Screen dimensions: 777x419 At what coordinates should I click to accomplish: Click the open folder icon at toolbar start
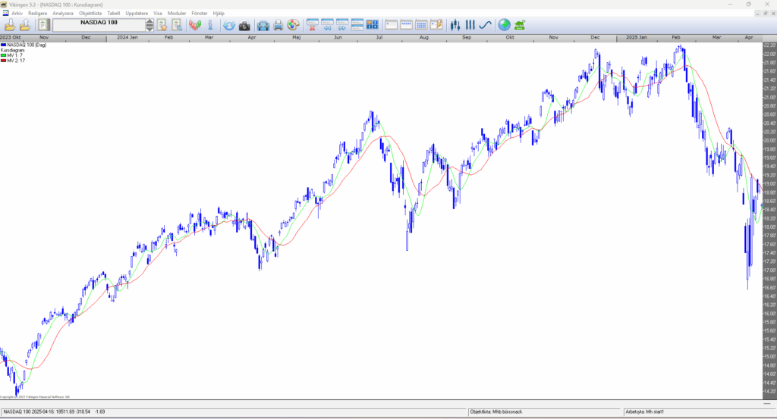[10, 25]
